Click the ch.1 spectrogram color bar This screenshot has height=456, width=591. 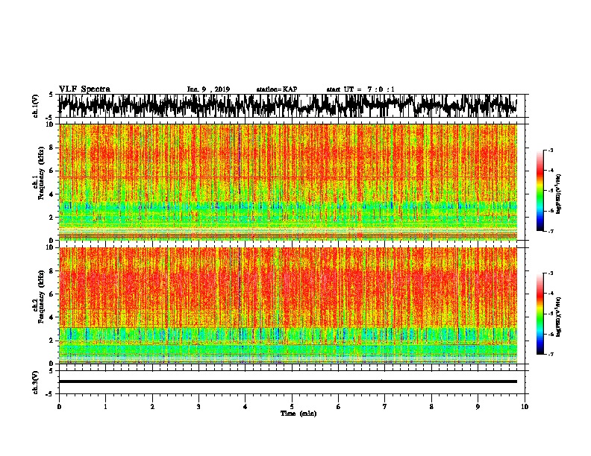(x=540, y=191)
